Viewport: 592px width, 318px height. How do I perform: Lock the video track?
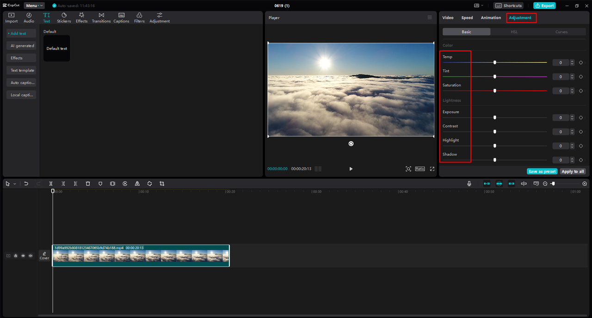click(15, 256)
